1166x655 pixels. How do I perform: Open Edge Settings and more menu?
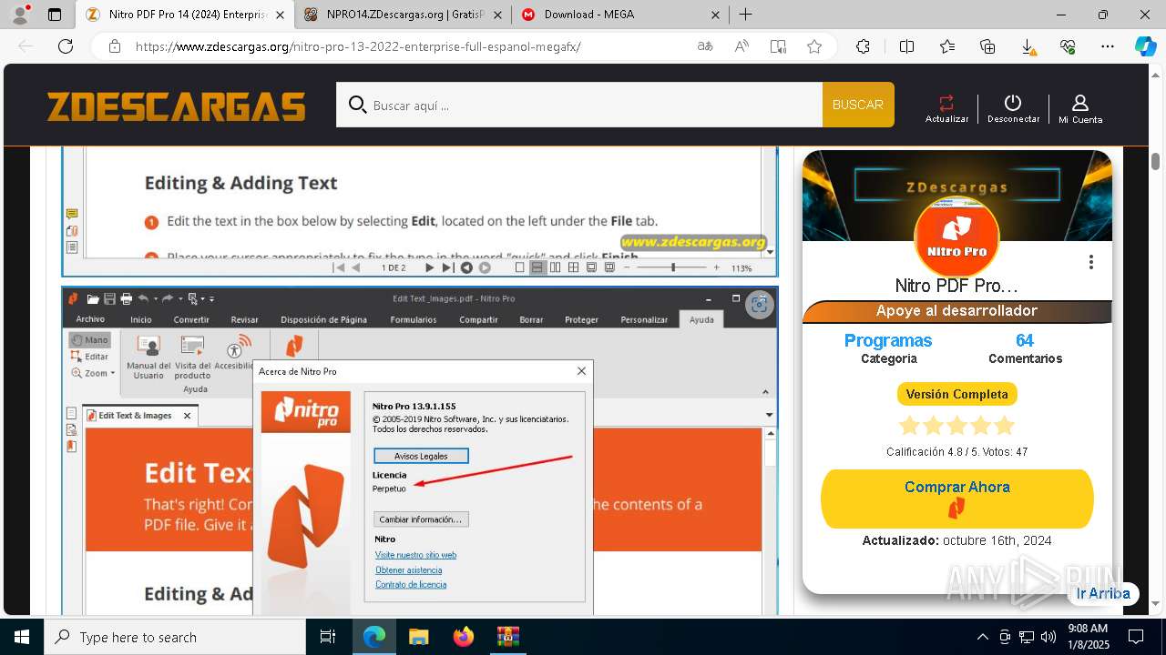pyautogui.click(x=1108, y=46)
